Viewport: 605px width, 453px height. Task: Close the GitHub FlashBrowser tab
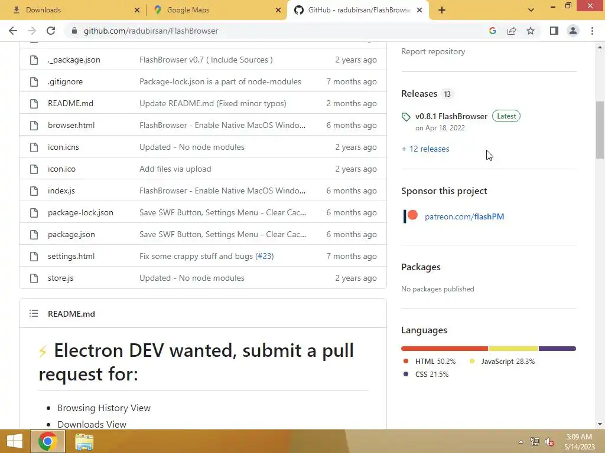[420, 10]
